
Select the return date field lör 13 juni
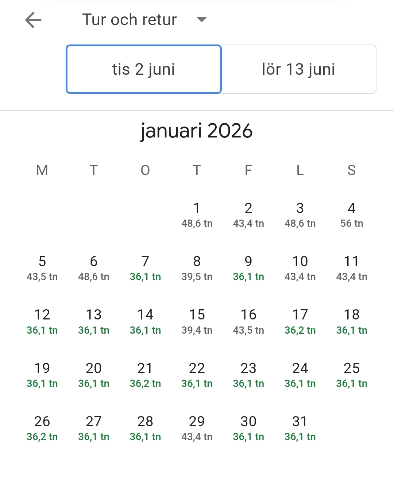tap(298, 69)
